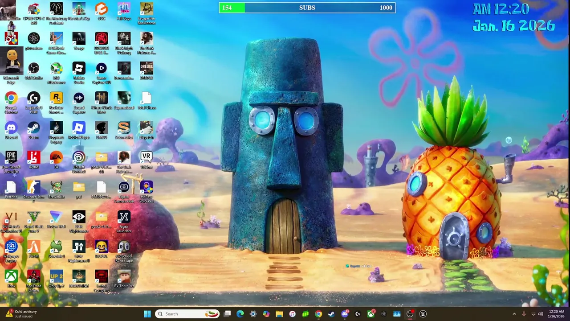The height and width of the screenshot is (321, 570).
Task: Click the SUBS progress bar widget
Action: [x=307, y=8]
